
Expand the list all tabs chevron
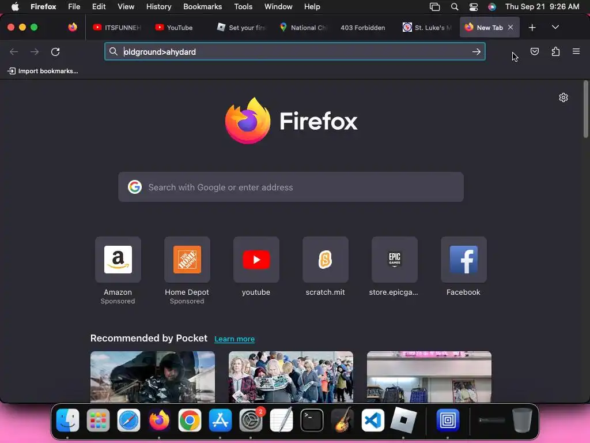click(x=555, y=27)
